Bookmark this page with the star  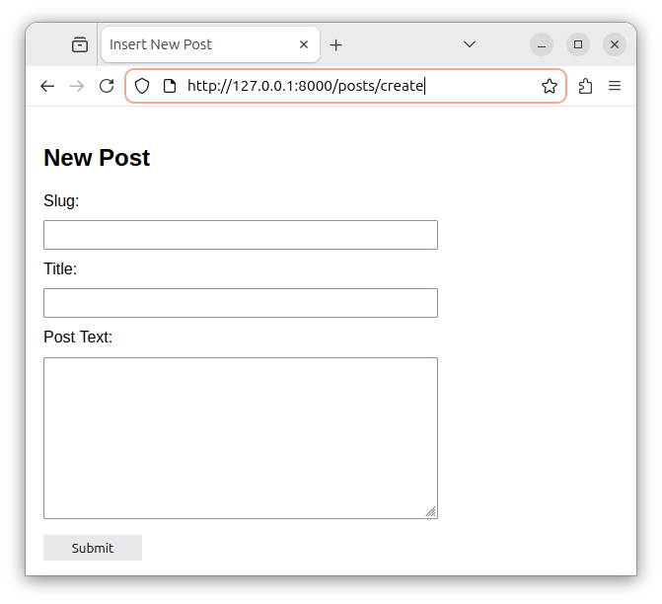[550, 86]
